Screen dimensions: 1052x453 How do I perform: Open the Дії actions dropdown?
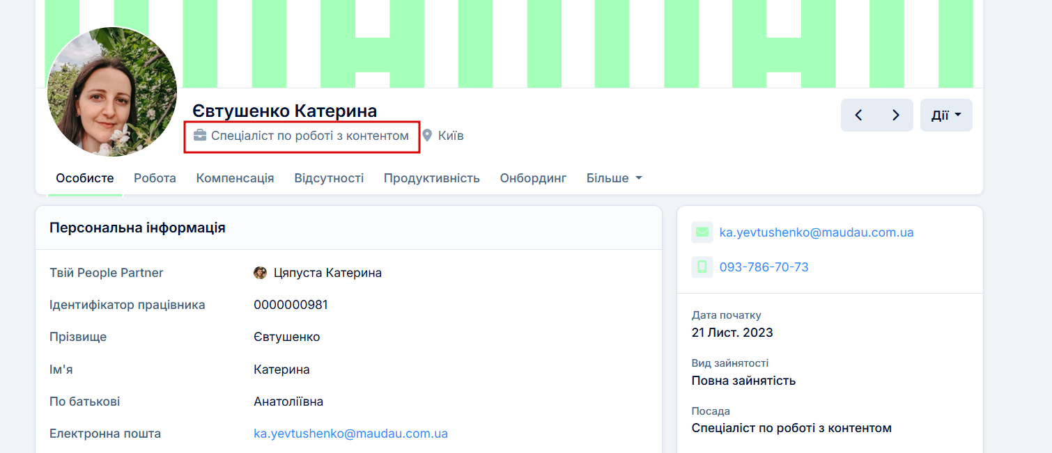coord(946,115)
